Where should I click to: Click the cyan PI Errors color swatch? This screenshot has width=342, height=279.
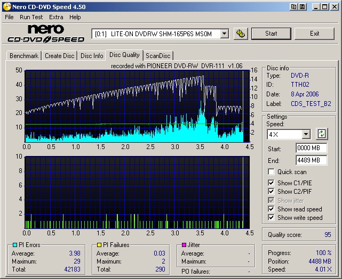15,245
